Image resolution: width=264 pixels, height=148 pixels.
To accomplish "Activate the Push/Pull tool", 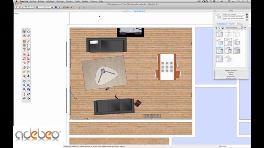I will (28, 55).
